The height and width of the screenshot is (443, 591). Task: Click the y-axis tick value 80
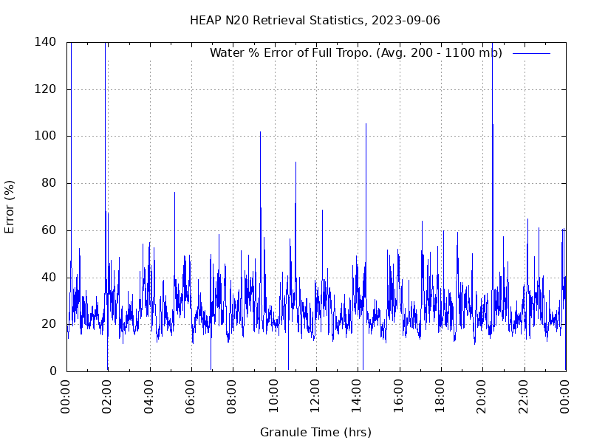point(49,183)
